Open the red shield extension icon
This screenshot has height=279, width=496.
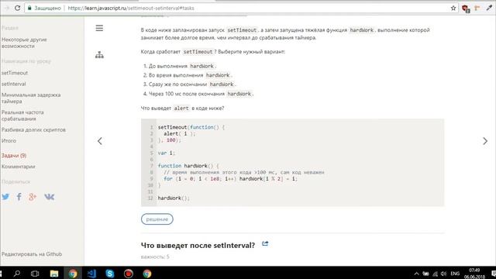(x=466, y=9)
